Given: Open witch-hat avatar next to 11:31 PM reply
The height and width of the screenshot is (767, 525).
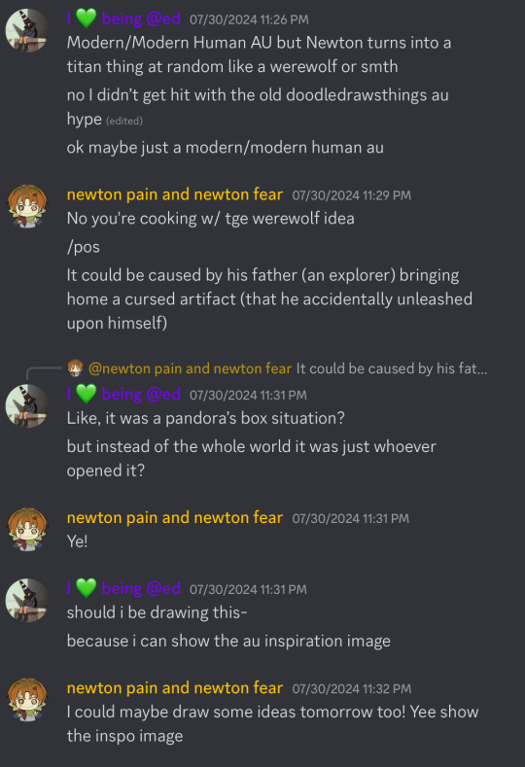Looking at the screenshot, I should tap(27, 406).
